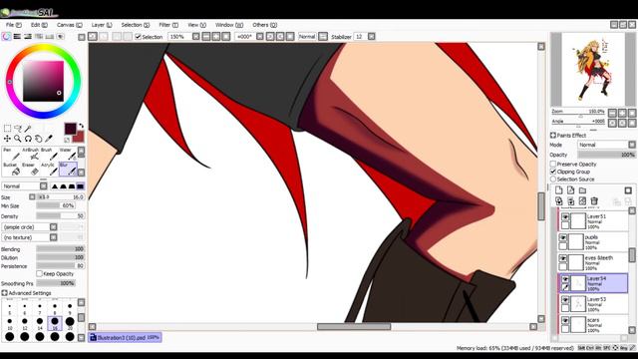Toggle the Selection checkbox in toolbar
Image resolution: width=638 pixels, height=359 pixels.
[138, 37]
